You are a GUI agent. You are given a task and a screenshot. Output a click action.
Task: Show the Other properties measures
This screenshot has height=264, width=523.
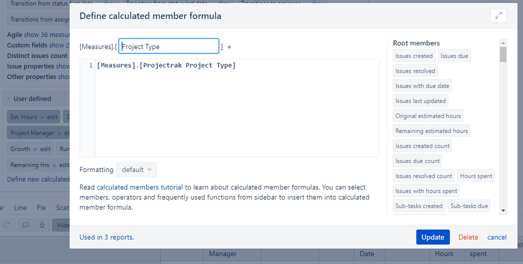click(64, 76)
